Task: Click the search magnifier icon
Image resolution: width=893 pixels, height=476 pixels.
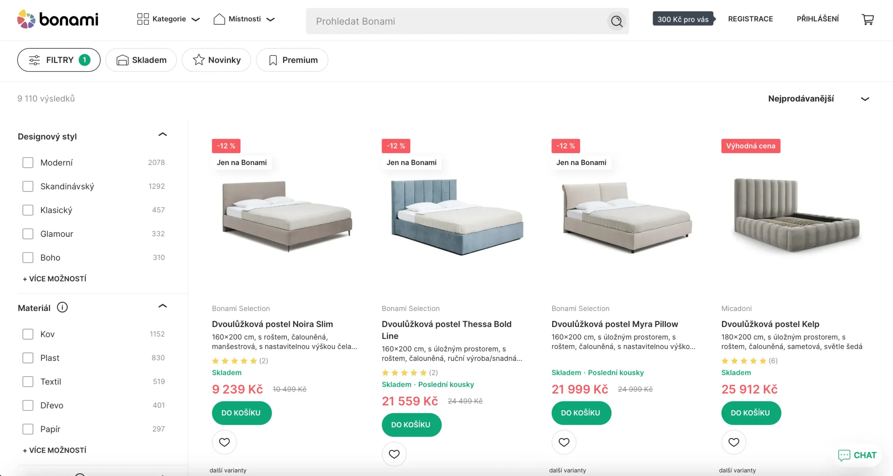Action: click(616, 21)
